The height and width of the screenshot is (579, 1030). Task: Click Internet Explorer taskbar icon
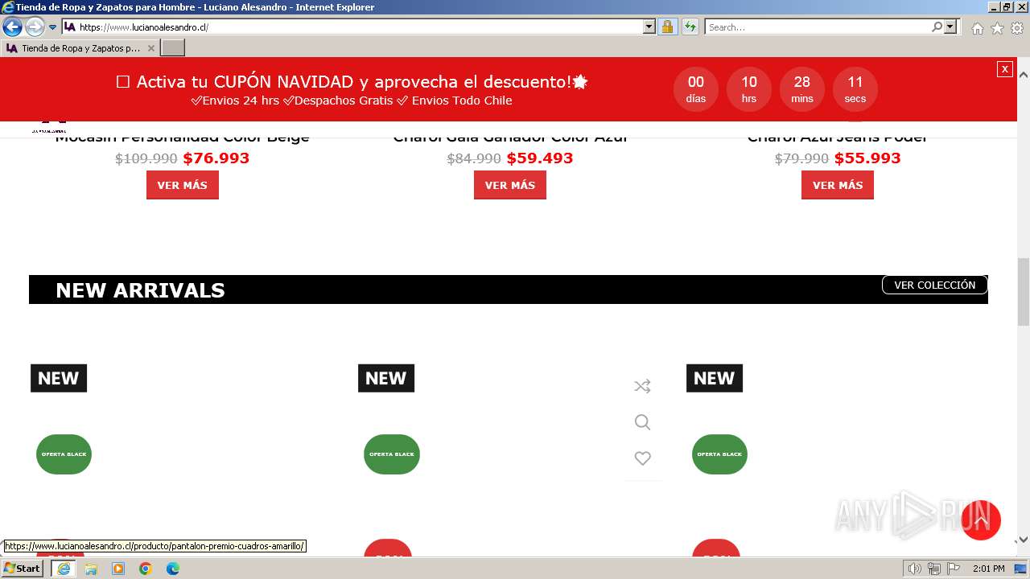[64, 569]
